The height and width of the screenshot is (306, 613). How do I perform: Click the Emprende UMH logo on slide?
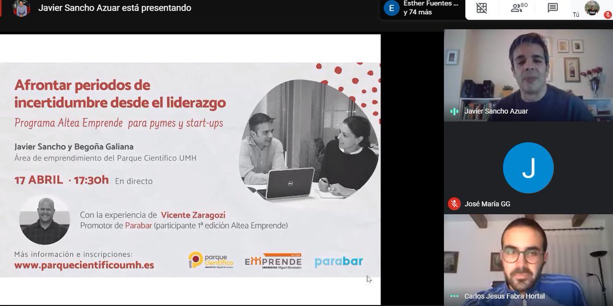tap(273, 261)
